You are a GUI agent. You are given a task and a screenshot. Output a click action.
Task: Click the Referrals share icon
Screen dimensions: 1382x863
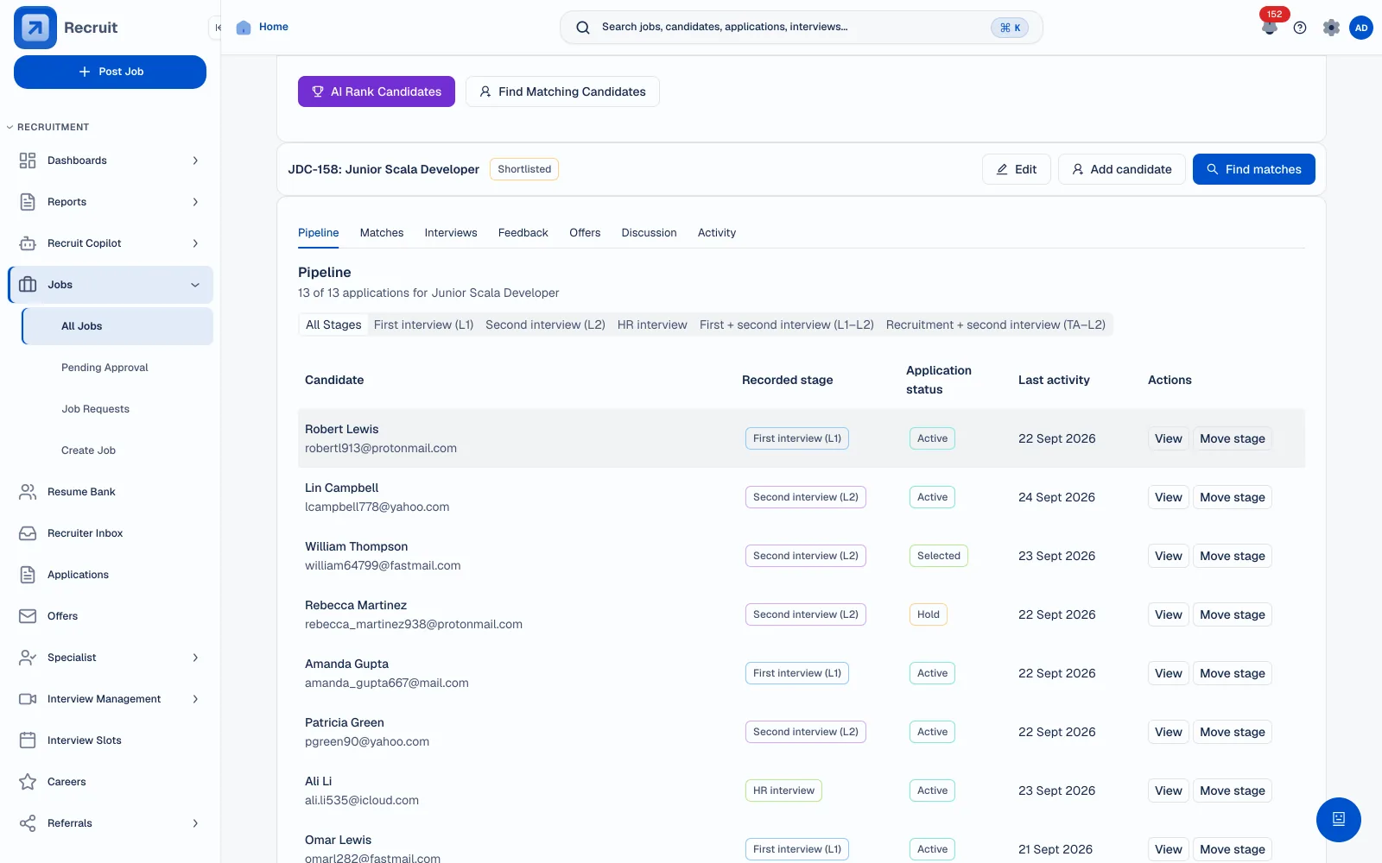coord(28,823)
